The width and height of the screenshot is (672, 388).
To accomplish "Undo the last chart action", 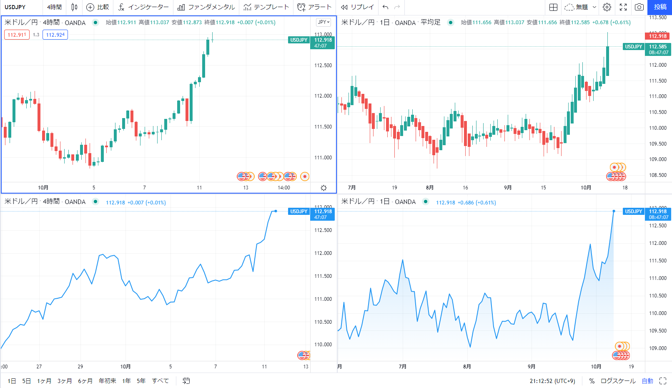I will pos(385,7).
